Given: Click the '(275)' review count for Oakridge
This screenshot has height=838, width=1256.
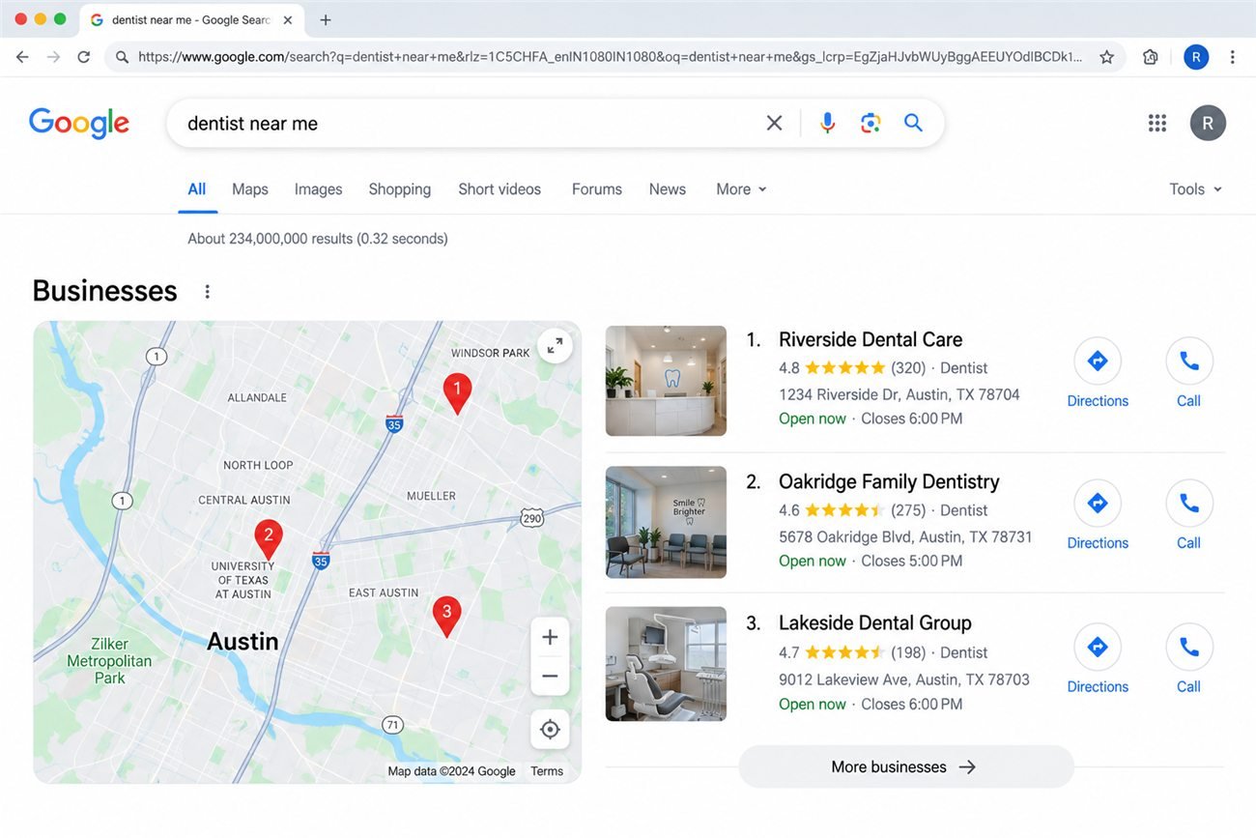Looking at the screenshot, I should coord(908,510).
